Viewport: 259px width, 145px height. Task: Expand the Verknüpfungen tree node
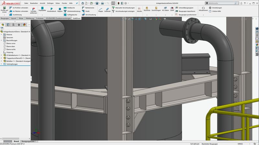tap(2, 64)
